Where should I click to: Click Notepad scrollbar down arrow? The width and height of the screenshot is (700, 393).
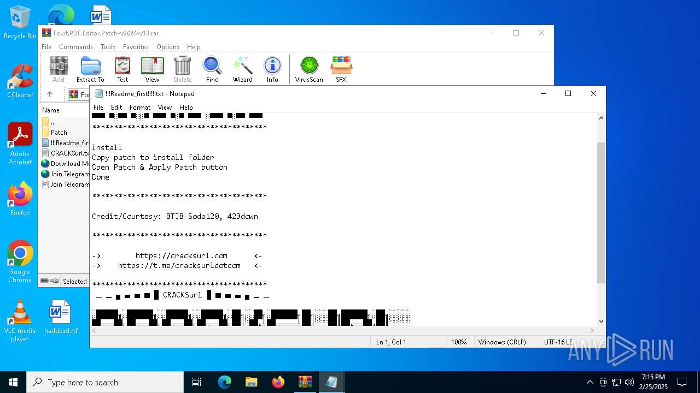pos(601,321)
